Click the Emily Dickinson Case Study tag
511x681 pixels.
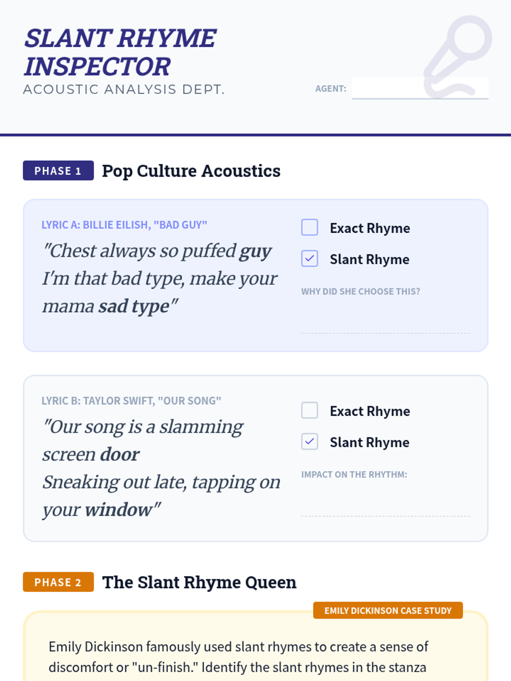point(388,610)
